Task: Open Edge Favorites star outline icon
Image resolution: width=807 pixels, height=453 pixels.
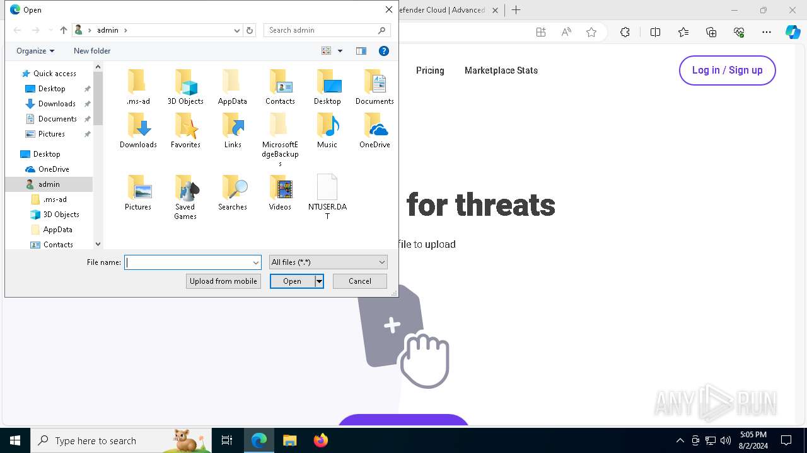Action: (591, 32)
